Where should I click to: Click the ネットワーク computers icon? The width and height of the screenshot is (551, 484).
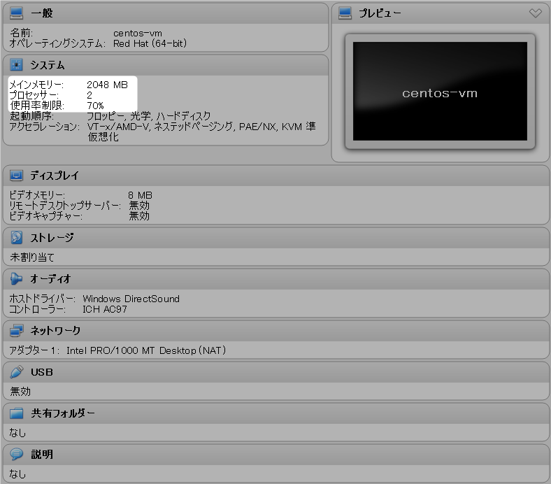coord(16,330)
